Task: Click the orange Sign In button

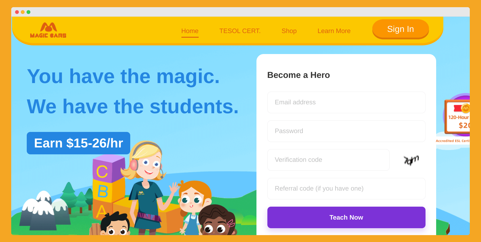Action: click(x=400, y=29)
